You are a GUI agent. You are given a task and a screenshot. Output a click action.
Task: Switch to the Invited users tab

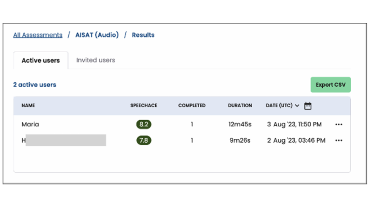tap(95, 60)
